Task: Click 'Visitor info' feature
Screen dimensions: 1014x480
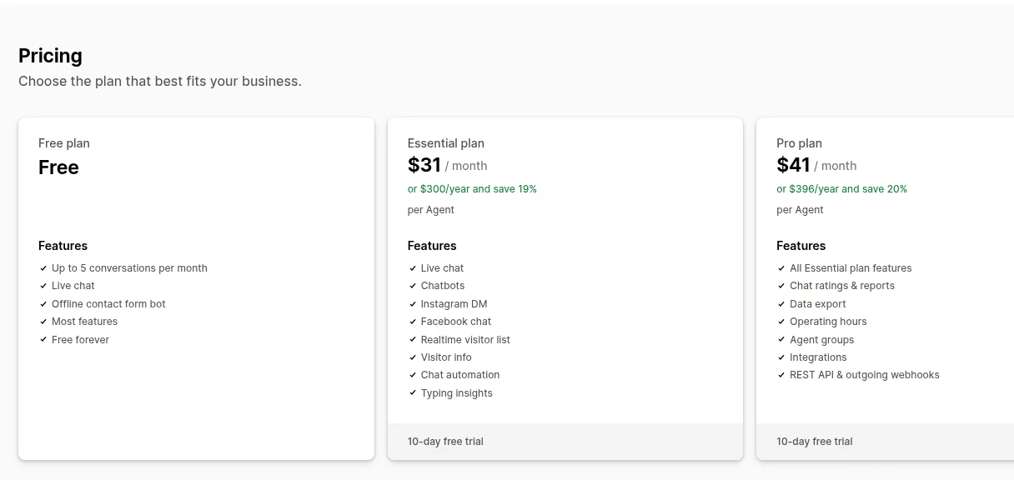Action: (x=446, y=357)
